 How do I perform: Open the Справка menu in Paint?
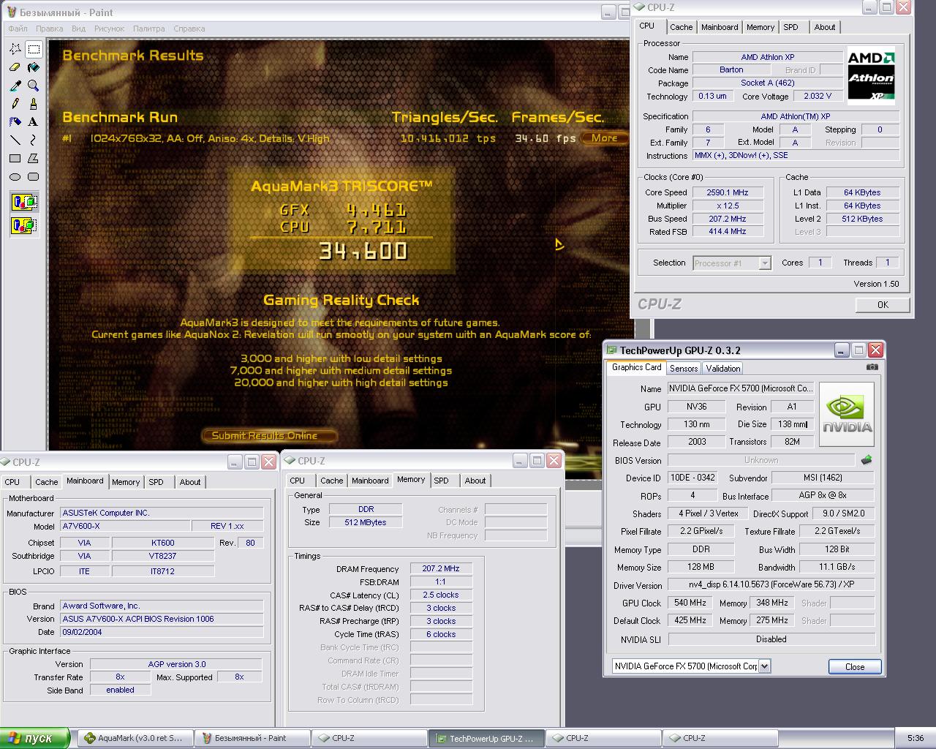[x=189, y=29]
